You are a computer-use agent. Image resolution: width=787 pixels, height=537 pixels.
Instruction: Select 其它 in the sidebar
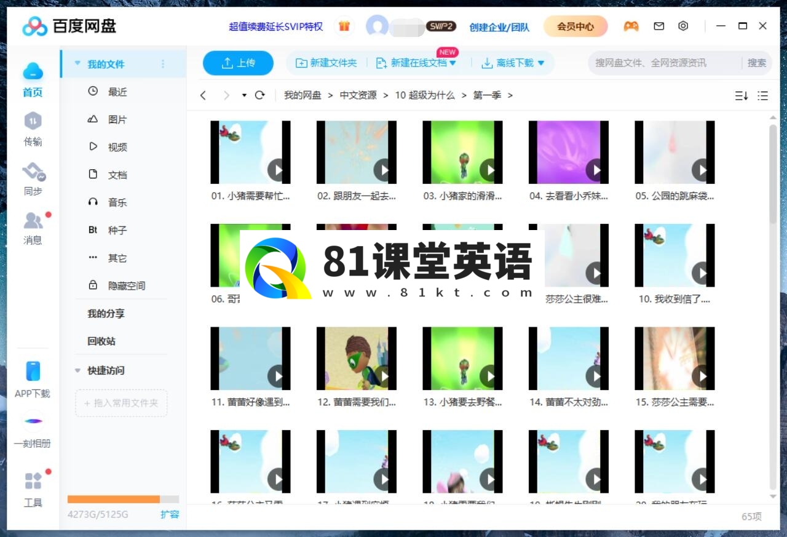pyautogui.click(x=117, y=258)
